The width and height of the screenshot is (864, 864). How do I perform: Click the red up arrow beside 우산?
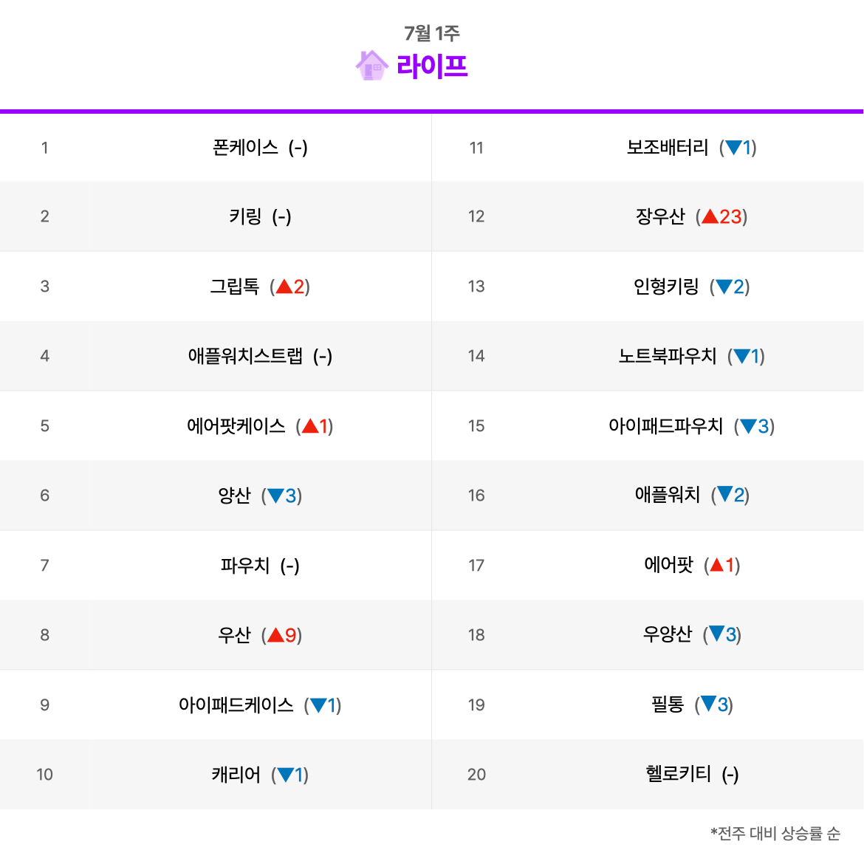tap(275, 635)
